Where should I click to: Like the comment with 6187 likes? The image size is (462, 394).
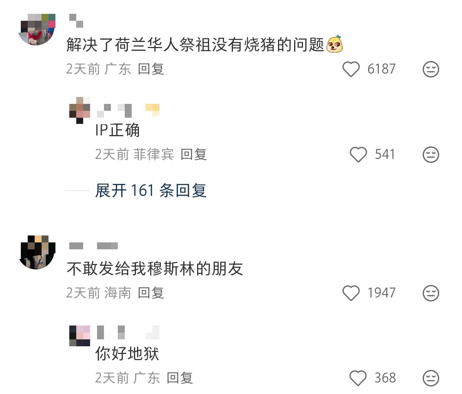coord(351,69)
